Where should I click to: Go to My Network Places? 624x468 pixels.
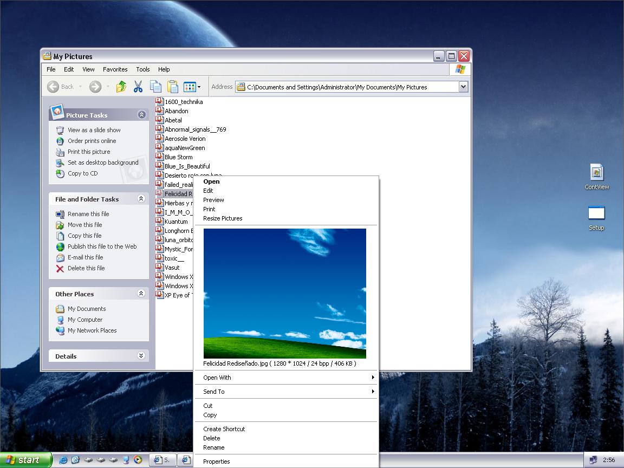click(92, 330)
